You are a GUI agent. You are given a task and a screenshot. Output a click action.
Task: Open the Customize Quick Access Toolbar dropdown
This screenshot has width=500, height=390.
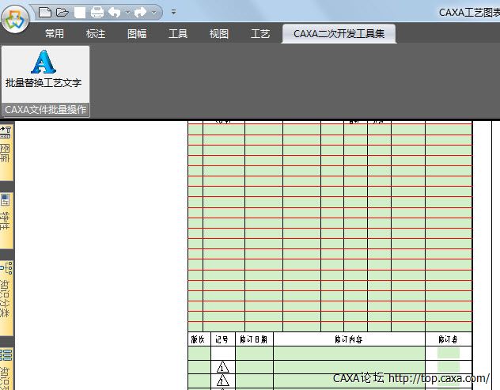click(x=173, y=13)
